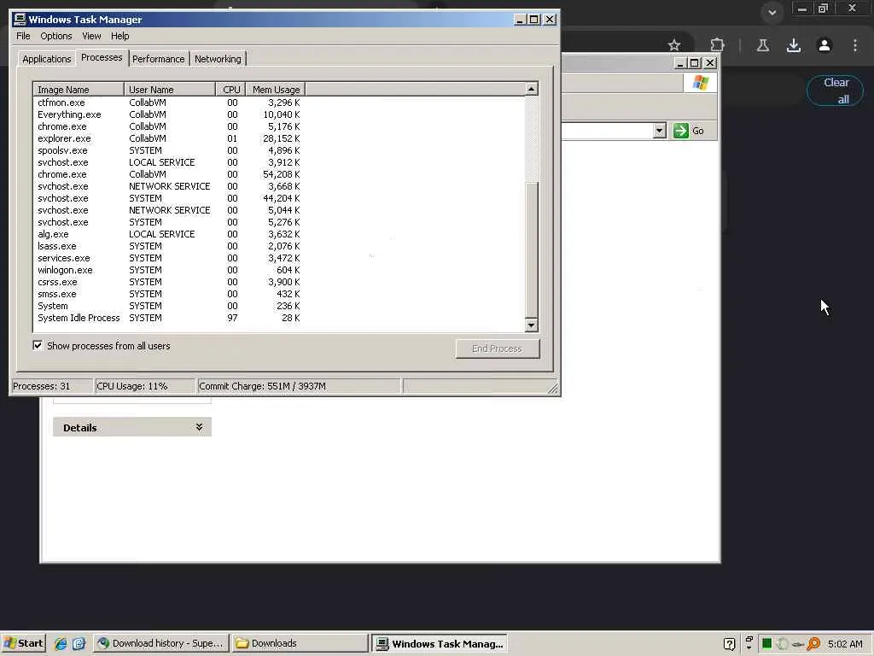
Task: Click the End Process button
Action: (498, 348)
